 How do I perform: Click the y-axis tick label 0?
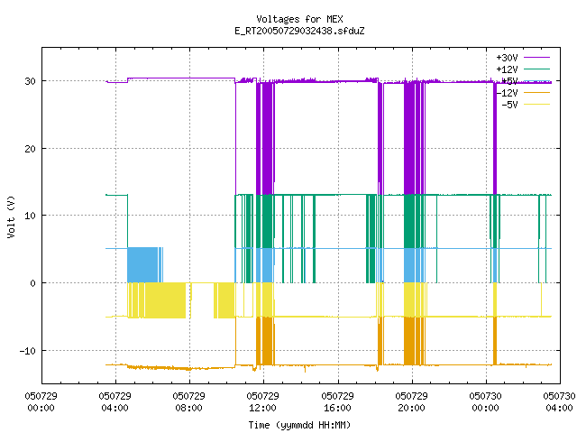[32, 283]
